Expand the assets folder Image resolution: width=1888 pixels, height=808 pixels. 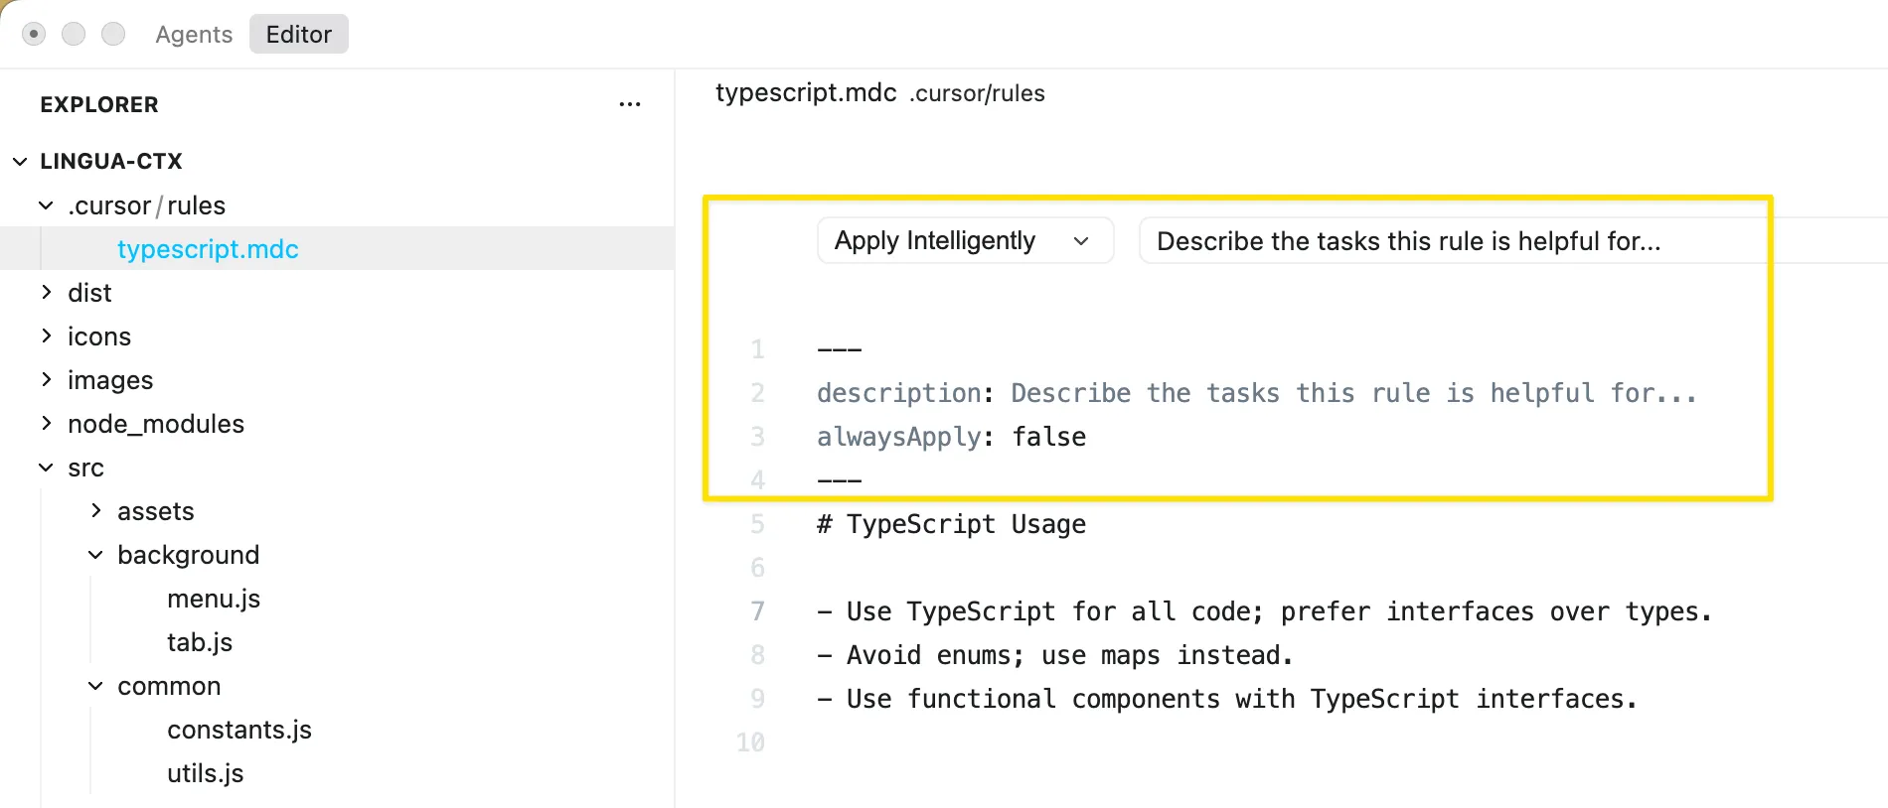point(155,511)
